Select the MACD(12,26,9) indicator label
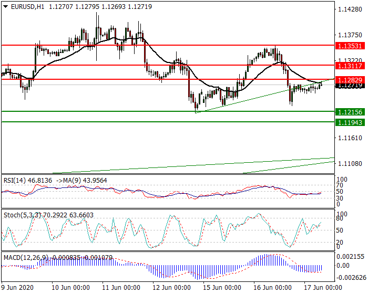Image resolution: width=368 pixels, height=294 pixels. point(26,258)
